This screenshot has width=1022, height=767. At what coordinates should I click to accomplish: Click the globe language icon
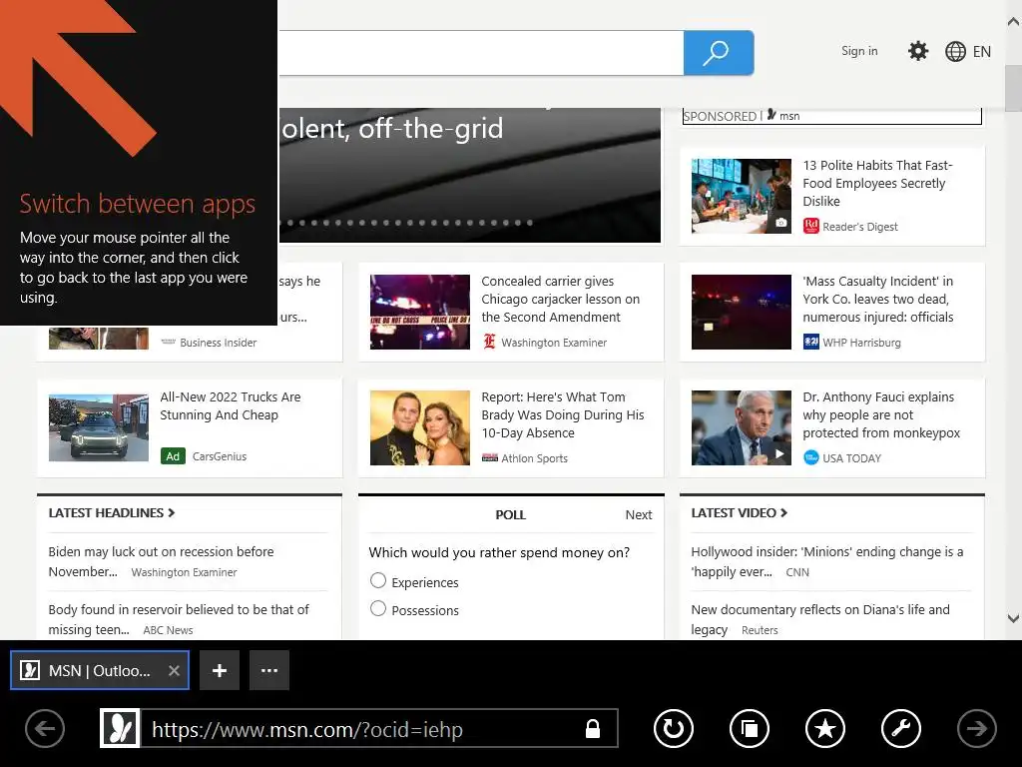pyautogui.click(x=955, y=52)
